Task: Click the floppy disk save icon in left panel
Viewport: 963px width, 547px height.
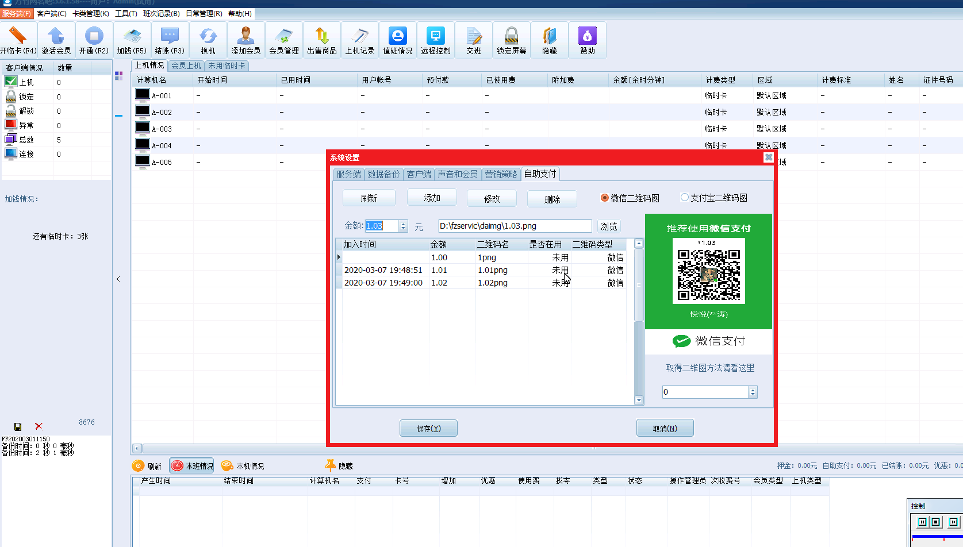Action: [18, 426]
